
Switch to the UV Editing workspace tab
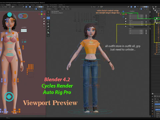pos(14,5)
